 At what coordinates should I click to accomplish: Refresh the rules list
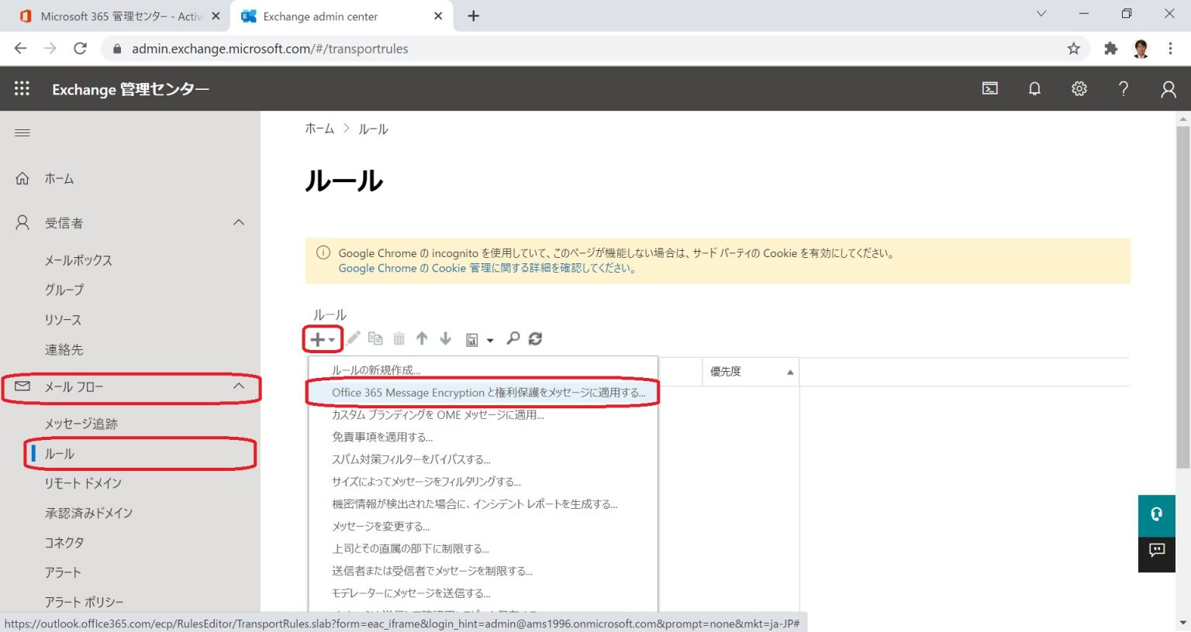click(x=535, y=338)
